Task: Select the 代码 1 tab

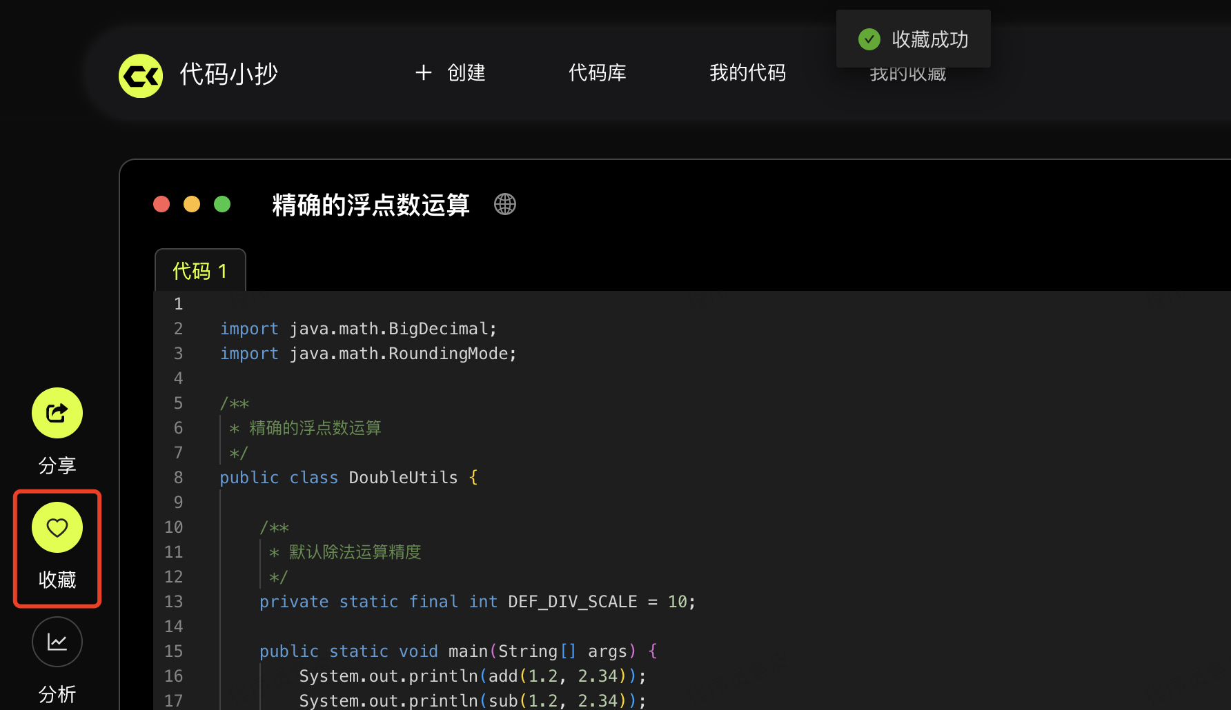Action: coord(200,271)
